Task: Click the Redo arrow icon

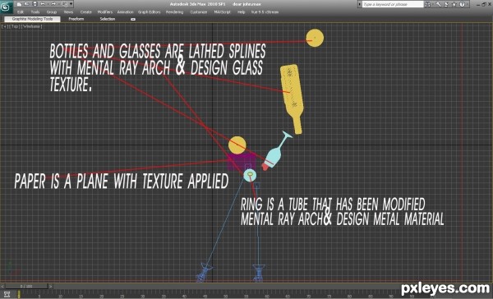Action: 53,4
